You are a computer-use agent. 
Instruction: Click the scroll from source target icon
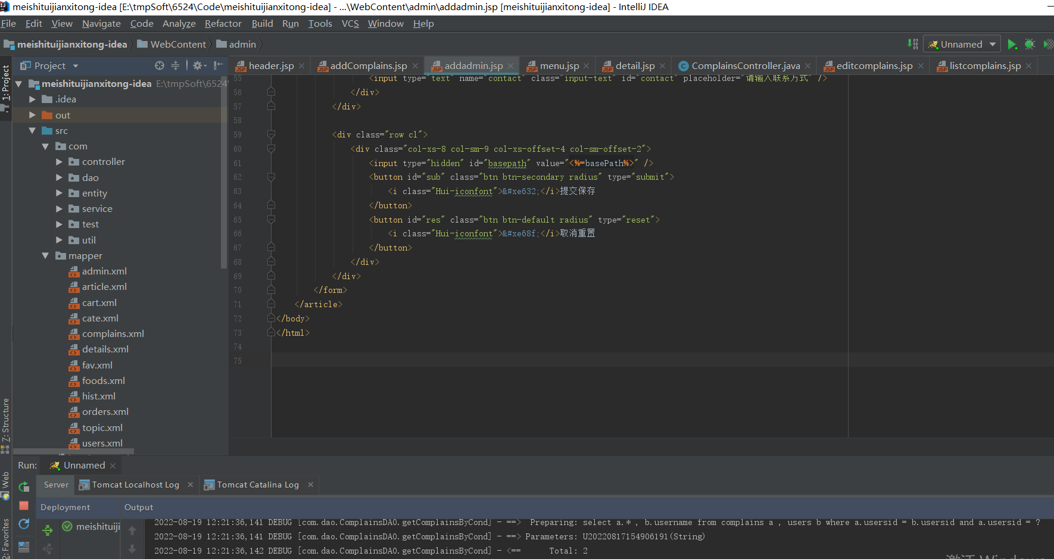159,65
